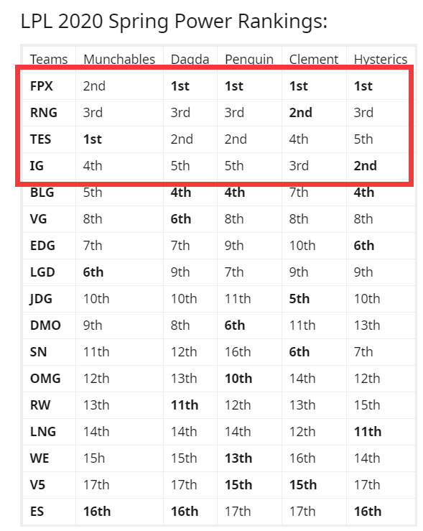Viewport: 423px width, 531px height.
Task: Click the Penguin column header
Action: pos(249,59)
